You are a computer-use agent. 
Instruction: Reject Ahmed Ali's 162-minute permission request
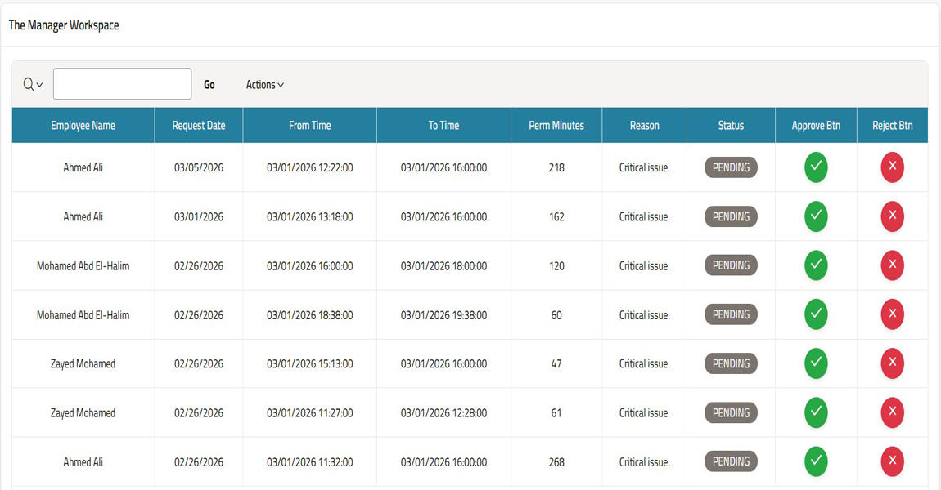pyautogui.click(x=892, y=216)
